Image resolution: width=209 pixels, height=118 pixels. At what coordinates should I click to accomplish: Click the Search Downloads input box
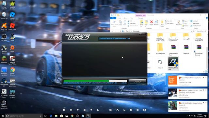tap(201, 31)
